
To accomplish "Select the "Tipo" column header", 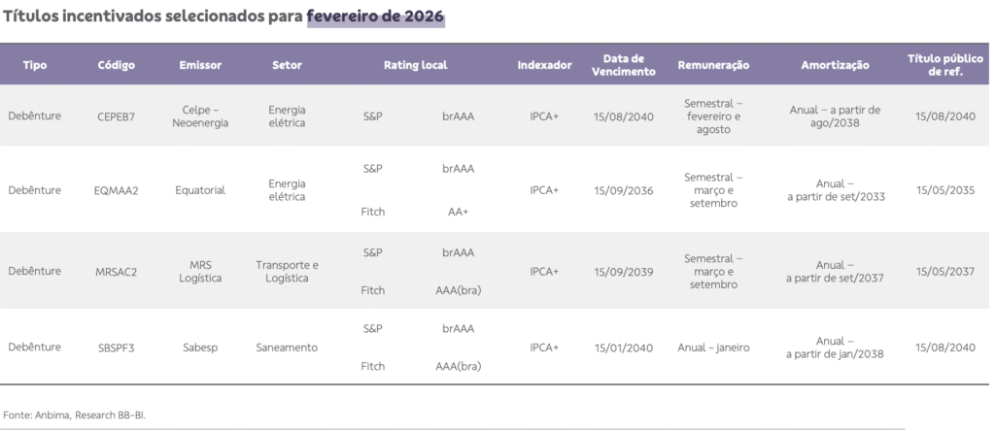I will 35,65.
